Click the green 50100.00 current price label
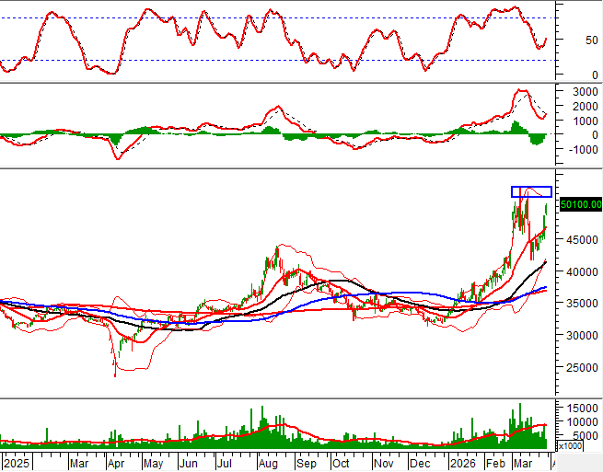Screen dimensions: 603x472 click(580, 204)
